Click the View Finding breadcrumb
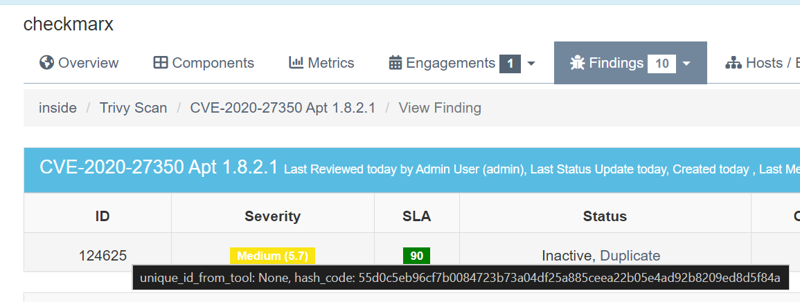 [440, 108]
